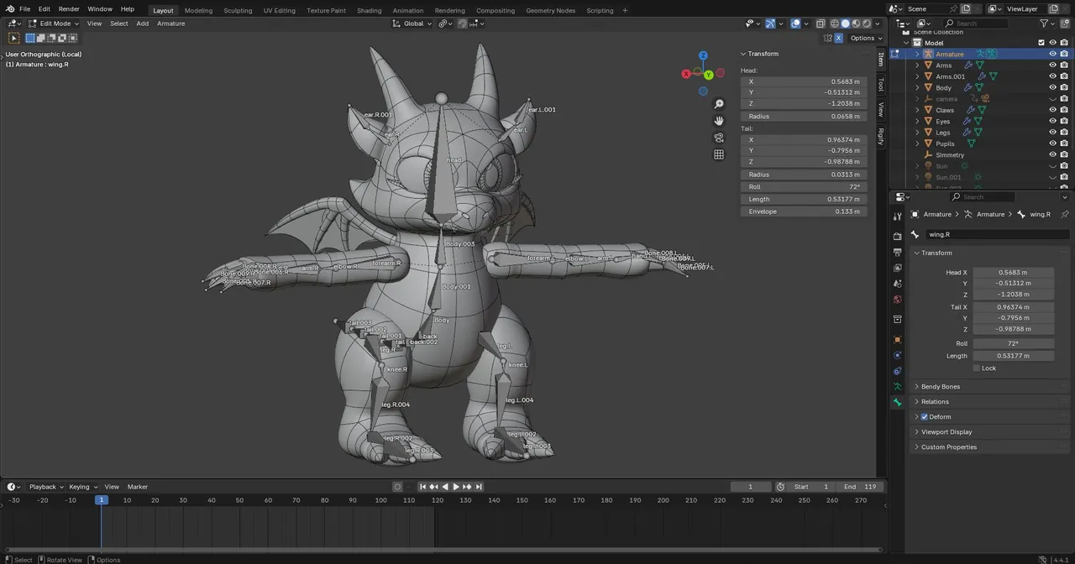Viewport: 1075px width, 564px height.
Task: Enable the Lock checkbox under Length
Action: 977,368
